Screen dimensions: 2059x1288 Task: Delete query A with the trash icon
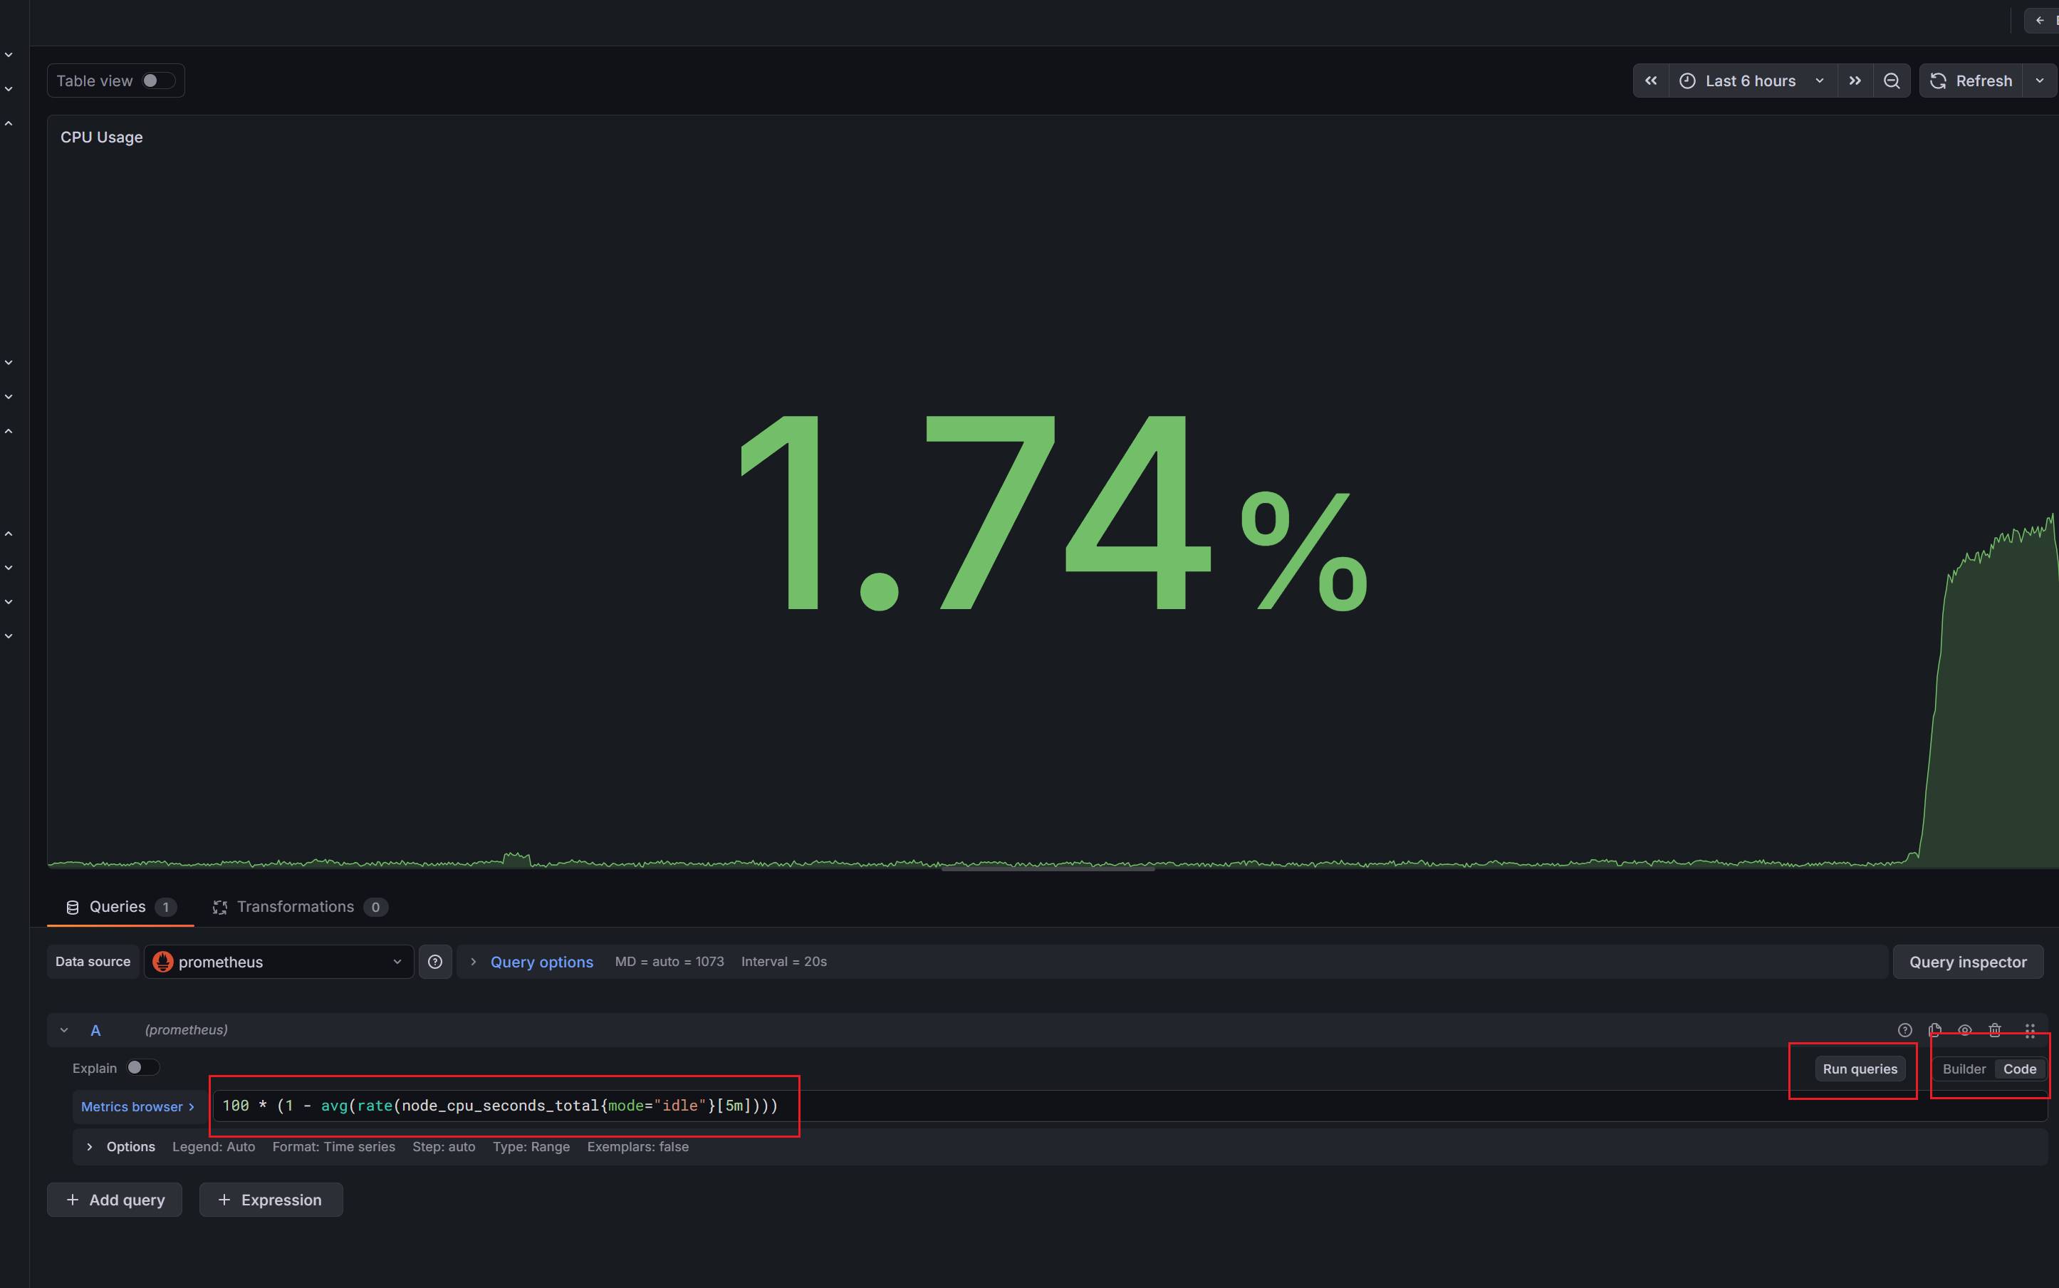coord(1994,1030)
